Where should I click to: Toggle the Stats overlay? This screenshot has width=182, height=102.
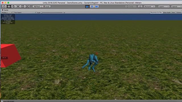(x=173, y=12)
